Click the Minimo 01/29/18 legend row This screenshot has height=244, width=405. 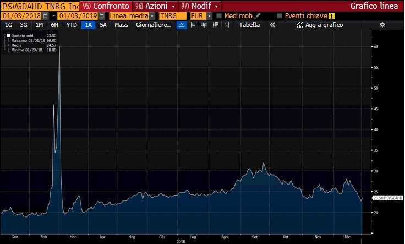(x=34, y=50)
